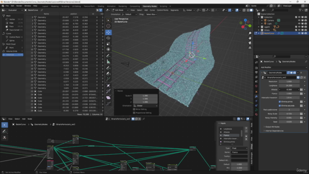Click the outliner search field

click(280, 10)
